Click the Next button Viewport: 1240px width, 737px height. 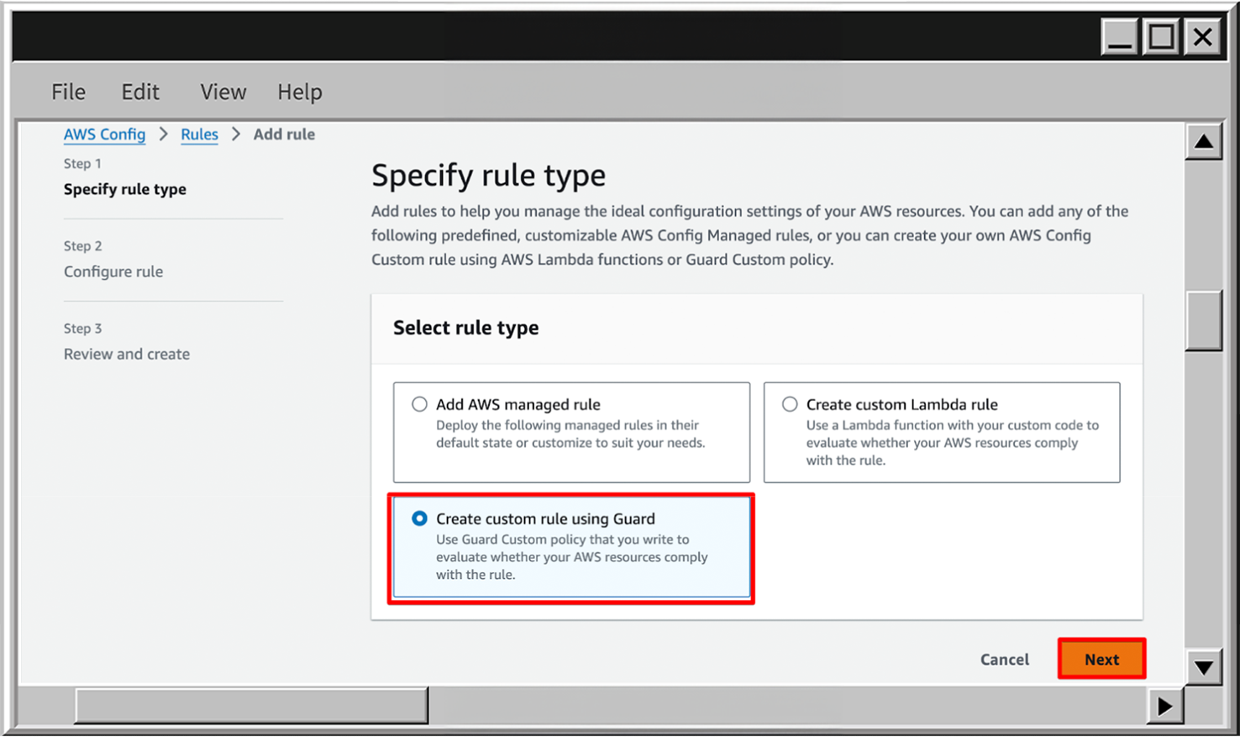click(x=1101, y=659)
